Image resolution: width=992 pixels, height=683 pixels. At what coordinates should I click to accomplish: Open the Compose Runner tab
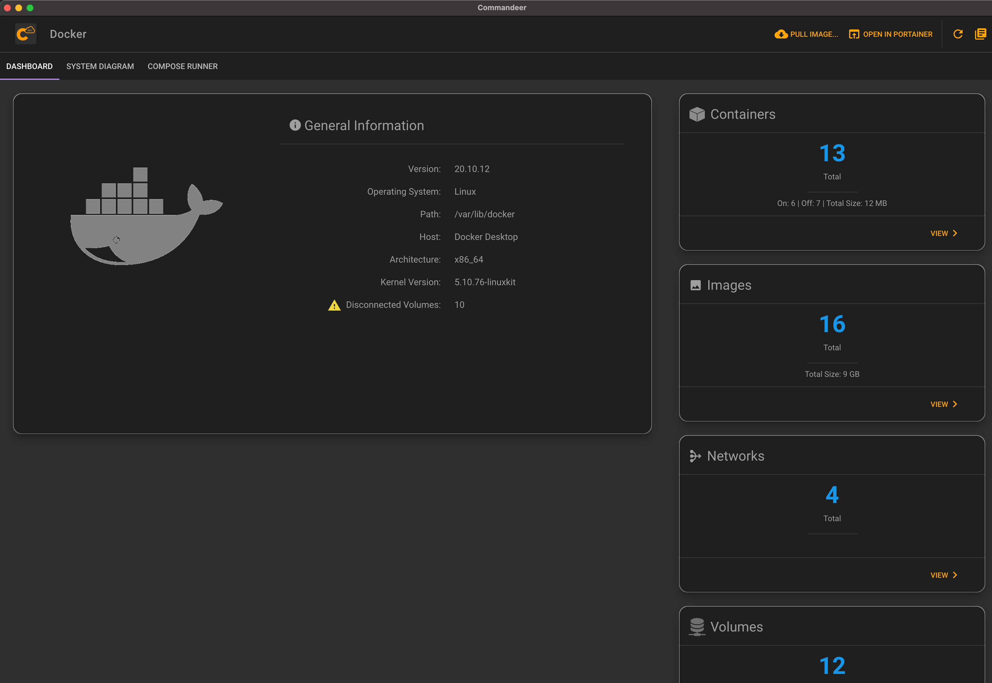[183, 66]
